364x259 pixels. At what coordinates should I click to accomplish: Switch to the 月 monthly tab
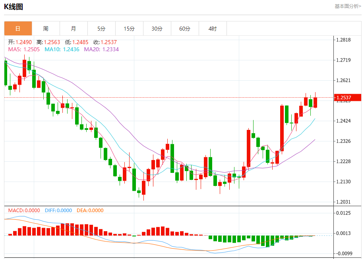click(x=74, y=29)
